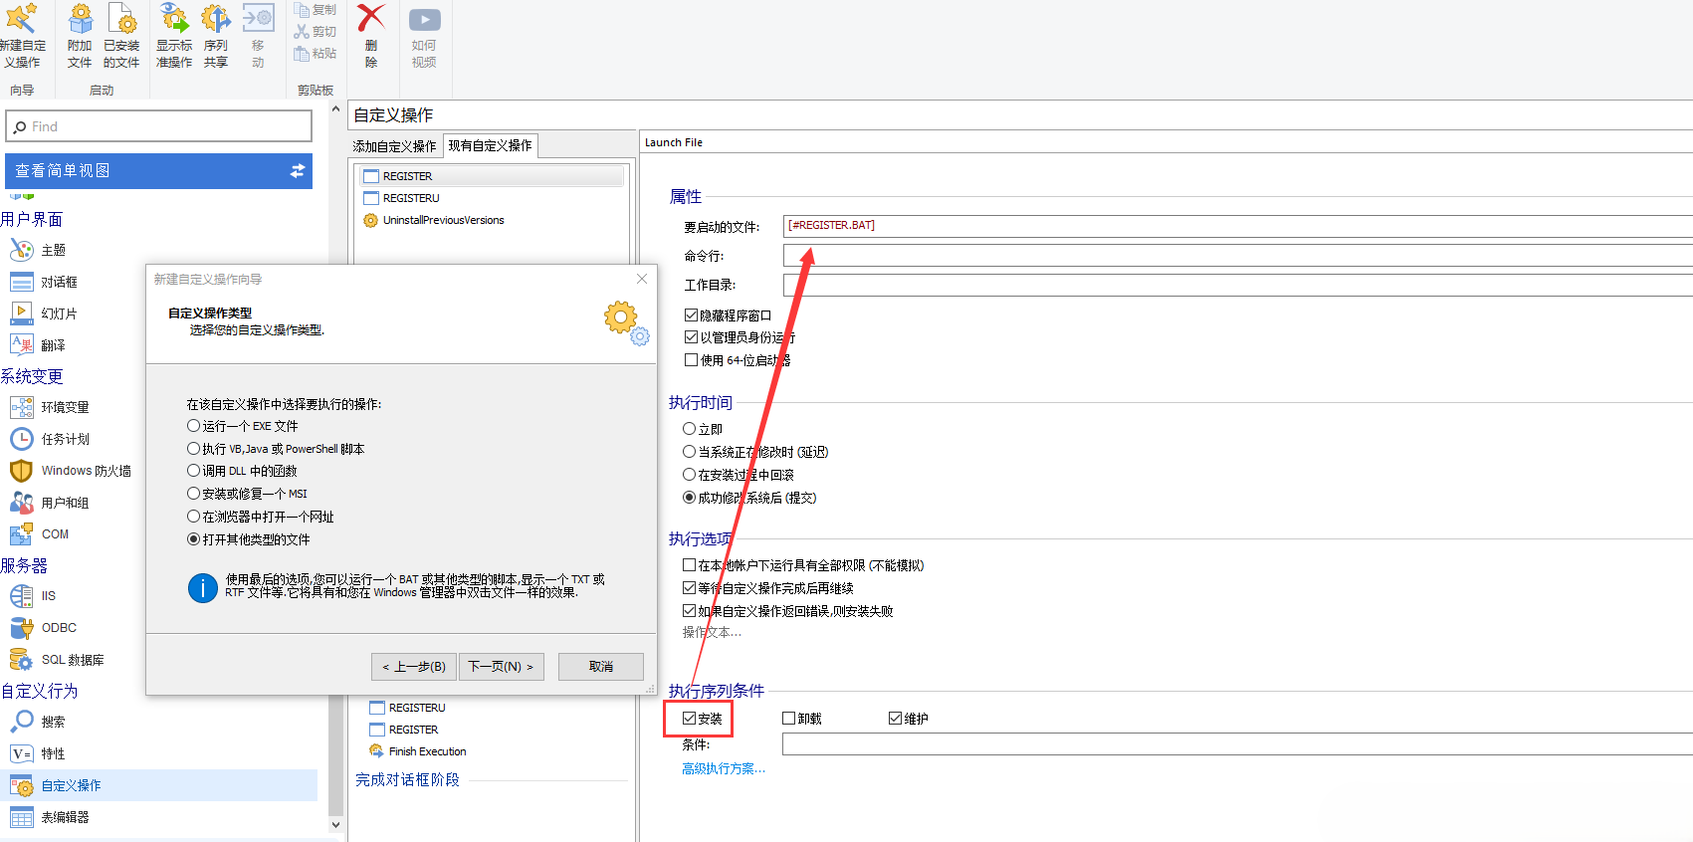Open the 搜索 page in sidebar
The height and width of the screenshot is (842, 1693).
pos(38,722)
